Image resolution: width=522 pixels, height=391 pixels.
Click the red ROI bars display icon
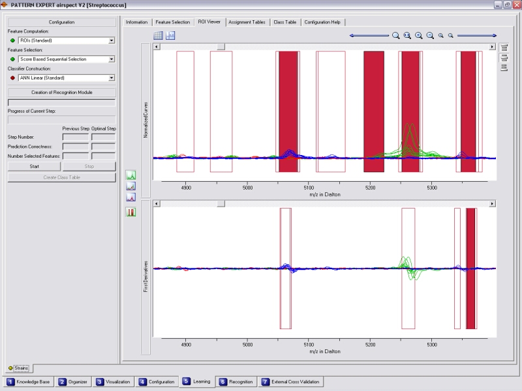click(x=131, y=212)
